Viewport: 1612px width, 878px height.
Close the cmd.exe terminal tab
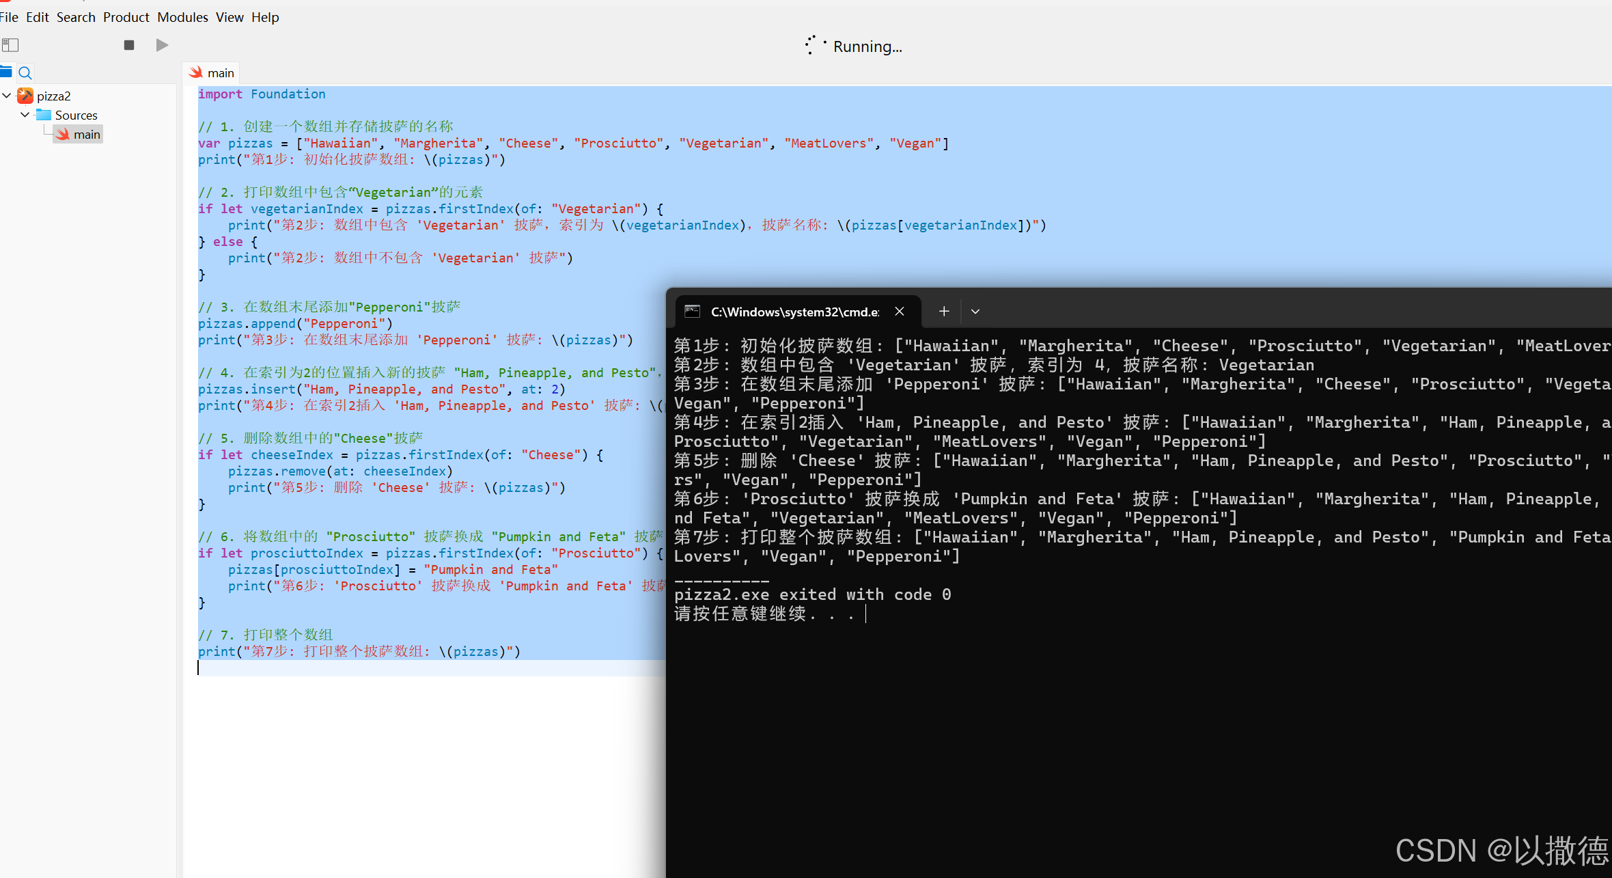point(900,312)
